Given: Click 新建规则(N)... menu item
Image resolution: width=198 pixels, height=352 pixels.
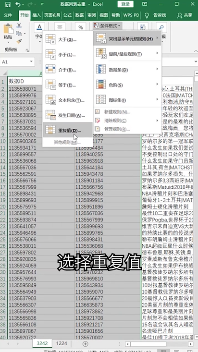Looking at the screenshot, I should click(127, 112).
